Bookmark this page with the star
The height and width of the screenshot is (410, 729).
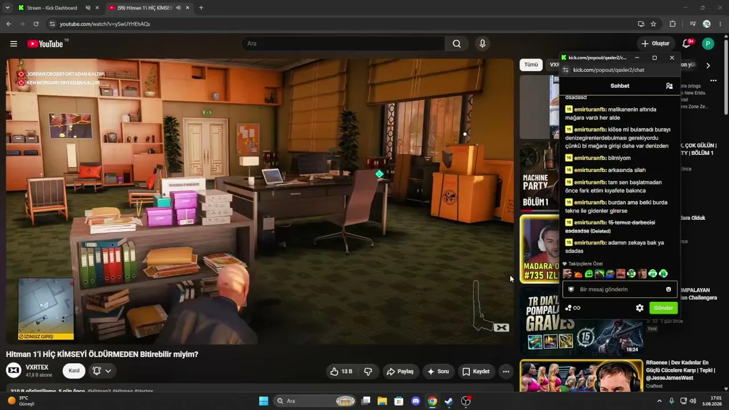coord(653,24)
